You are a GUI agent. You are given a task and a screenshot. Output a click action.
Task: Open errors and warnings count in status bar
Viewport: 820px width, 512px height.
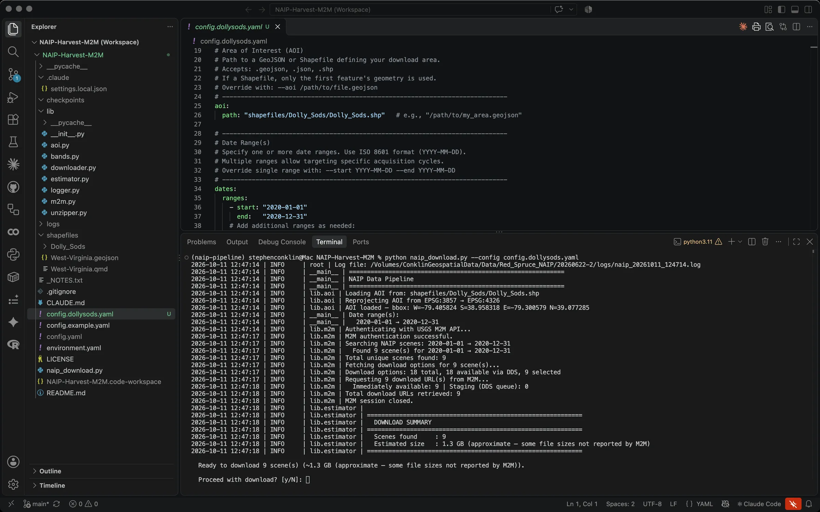[84, 504]
